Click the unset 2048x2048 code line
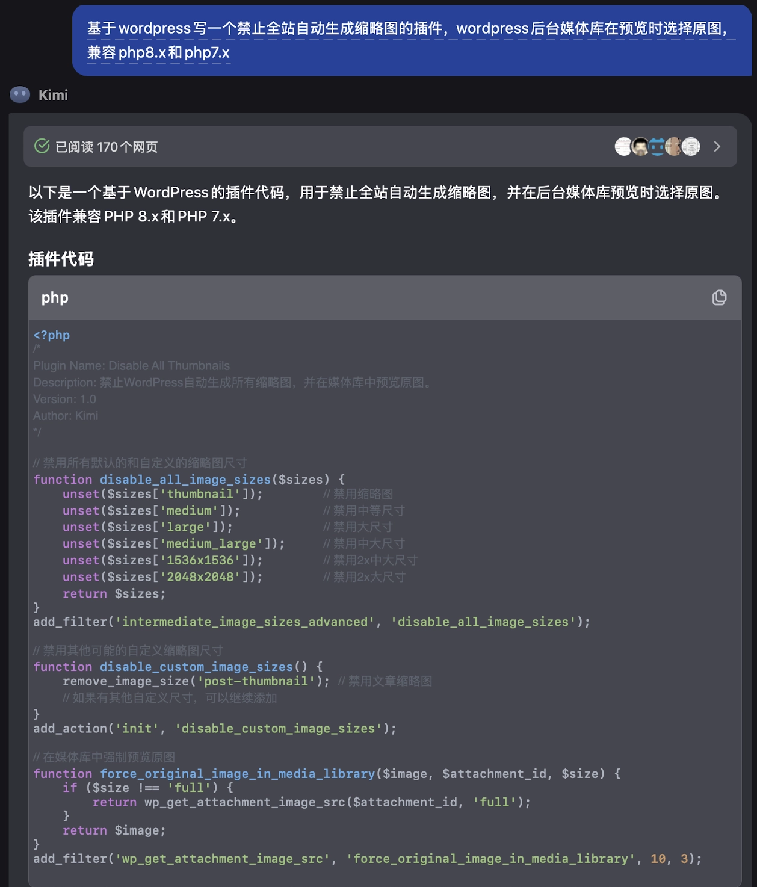Image resolution: width=757 pixels, height=887 pixels. [162, 577]
